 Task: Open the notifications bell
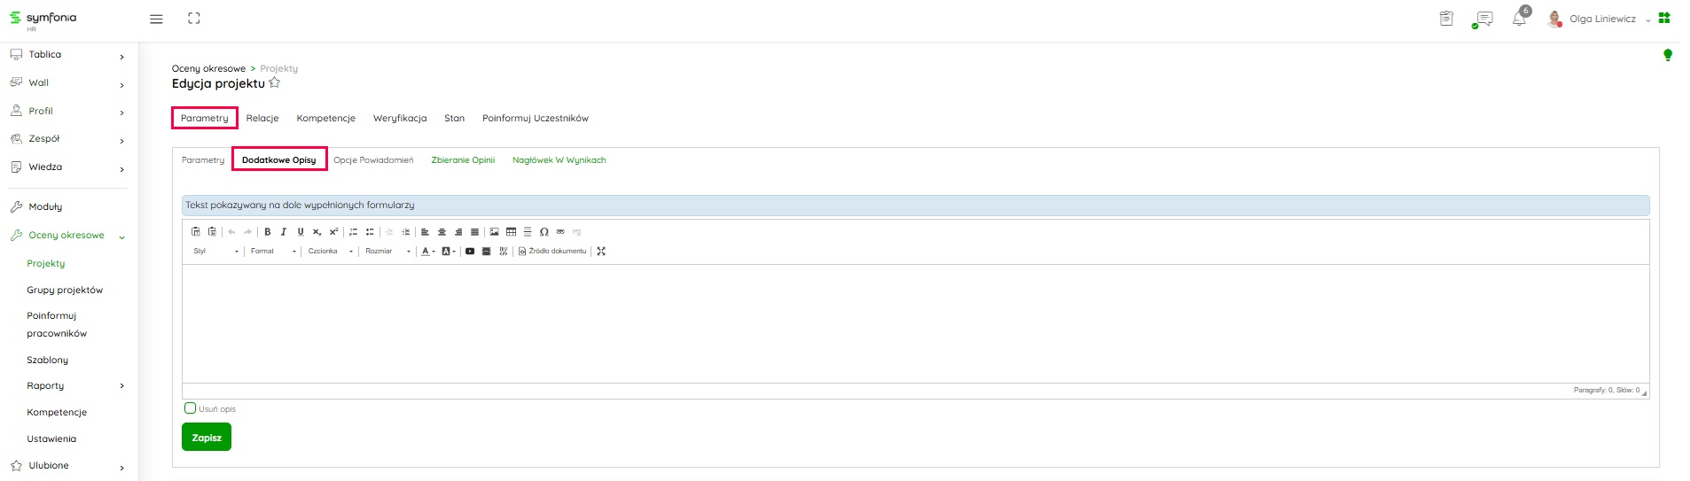tap(1519, 19)
